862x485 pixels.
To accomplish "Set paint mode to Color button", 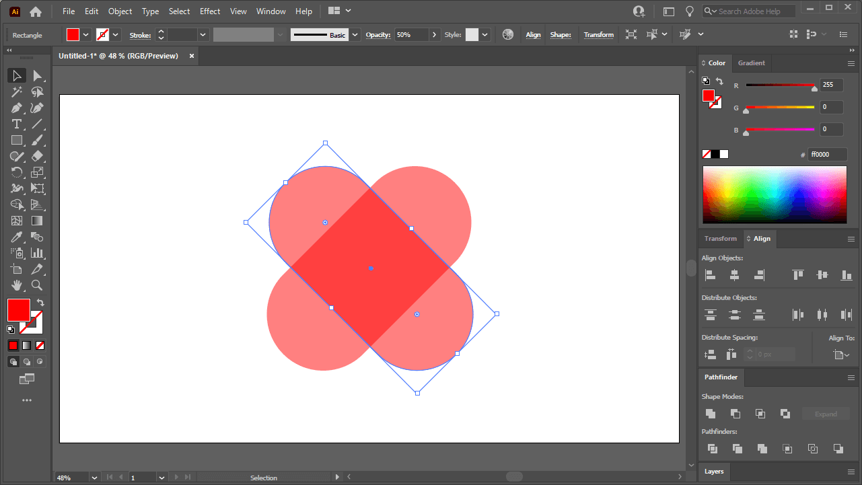I will 13,345.
